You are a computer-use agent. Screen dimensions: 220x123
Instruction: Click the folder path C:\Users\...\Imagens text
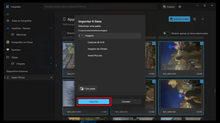[x=93, y=31]
